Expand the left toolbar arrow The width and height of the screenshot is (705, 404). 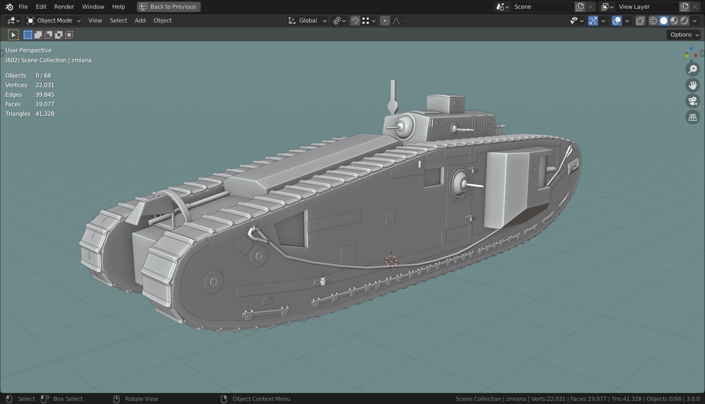tap(2, 53)
